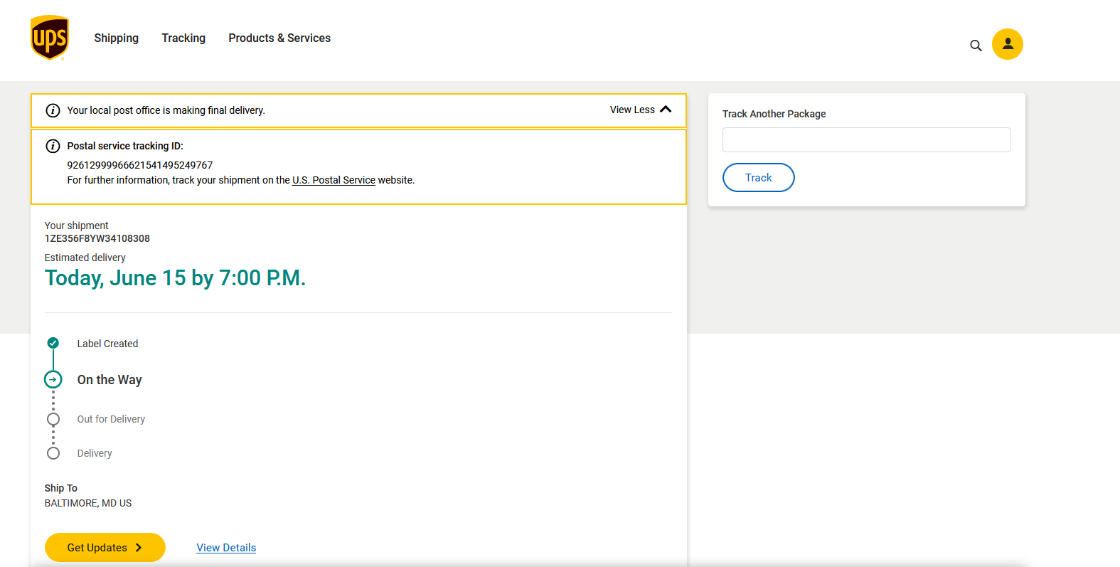
Task: Click info icon beside final delivery notice
Action: click(53, 110)
